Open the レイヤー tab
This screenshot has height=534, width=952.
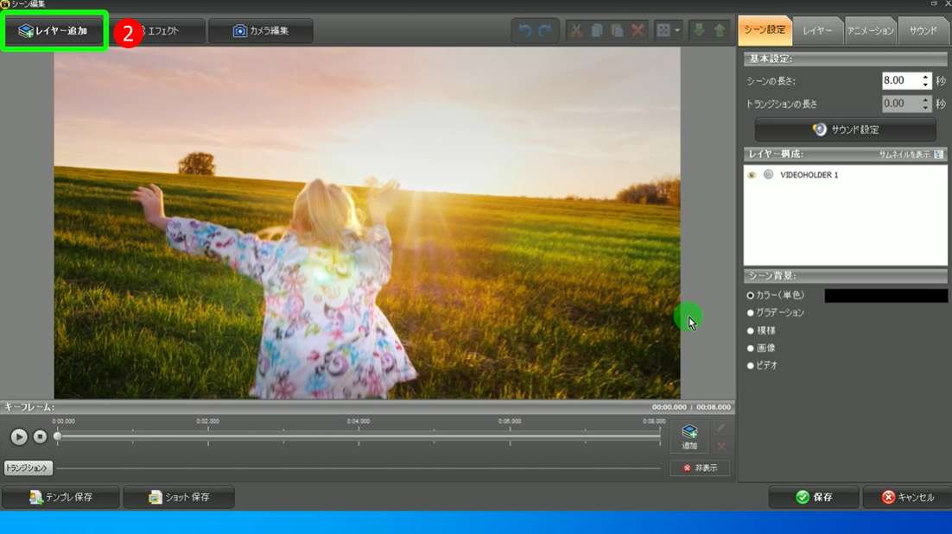point(817,31)
